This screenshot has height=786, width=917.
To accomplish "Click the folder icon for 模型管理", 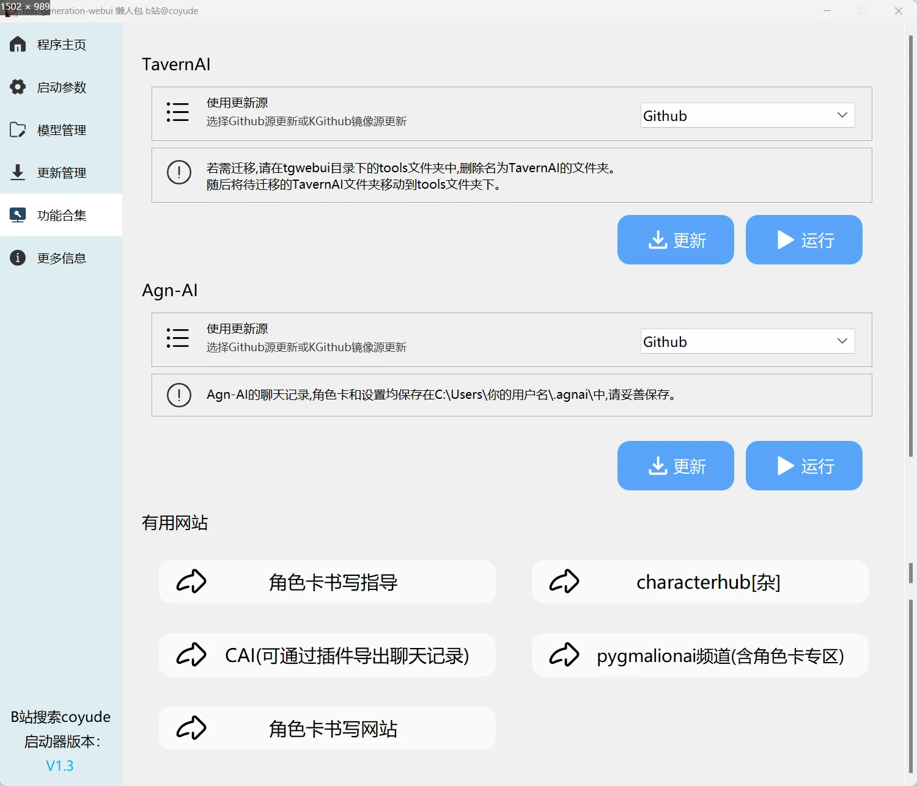I will point(18,129).
